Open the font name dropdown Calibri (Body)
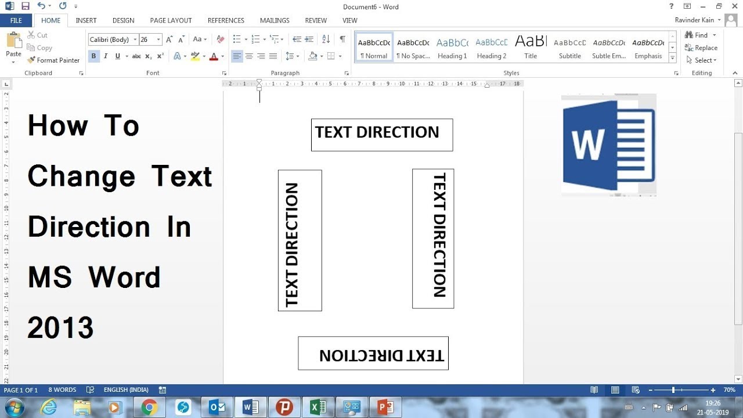The width and height of the screenshot is (743, 418). pyautogui.click(x=135, y=39)
